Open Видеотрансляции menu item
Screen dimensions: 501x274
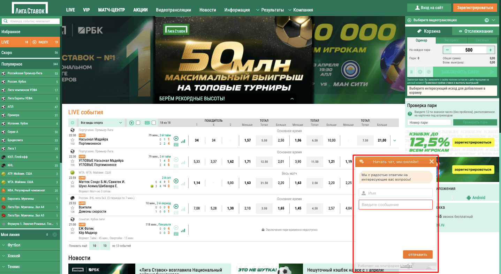174,10
